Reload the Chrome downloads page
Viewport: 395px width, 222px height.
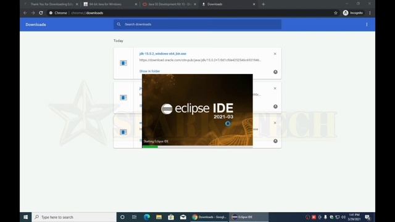point(41,13)
